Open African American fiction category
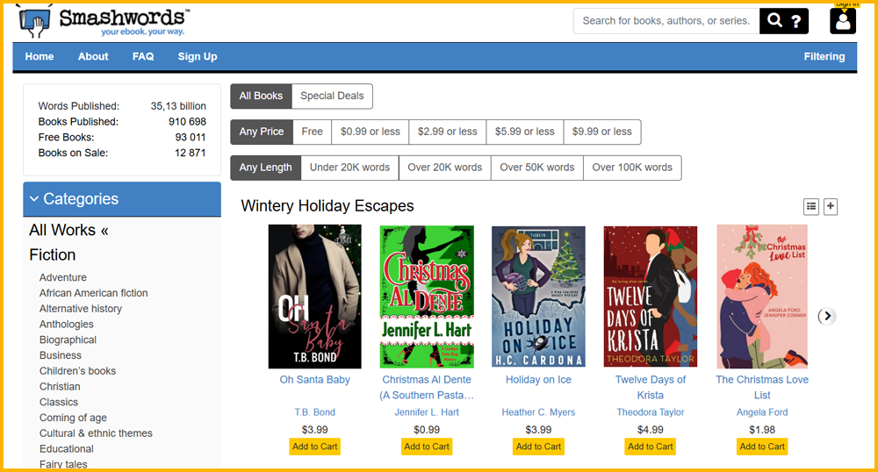878x472 pixels. coord(94,293)
